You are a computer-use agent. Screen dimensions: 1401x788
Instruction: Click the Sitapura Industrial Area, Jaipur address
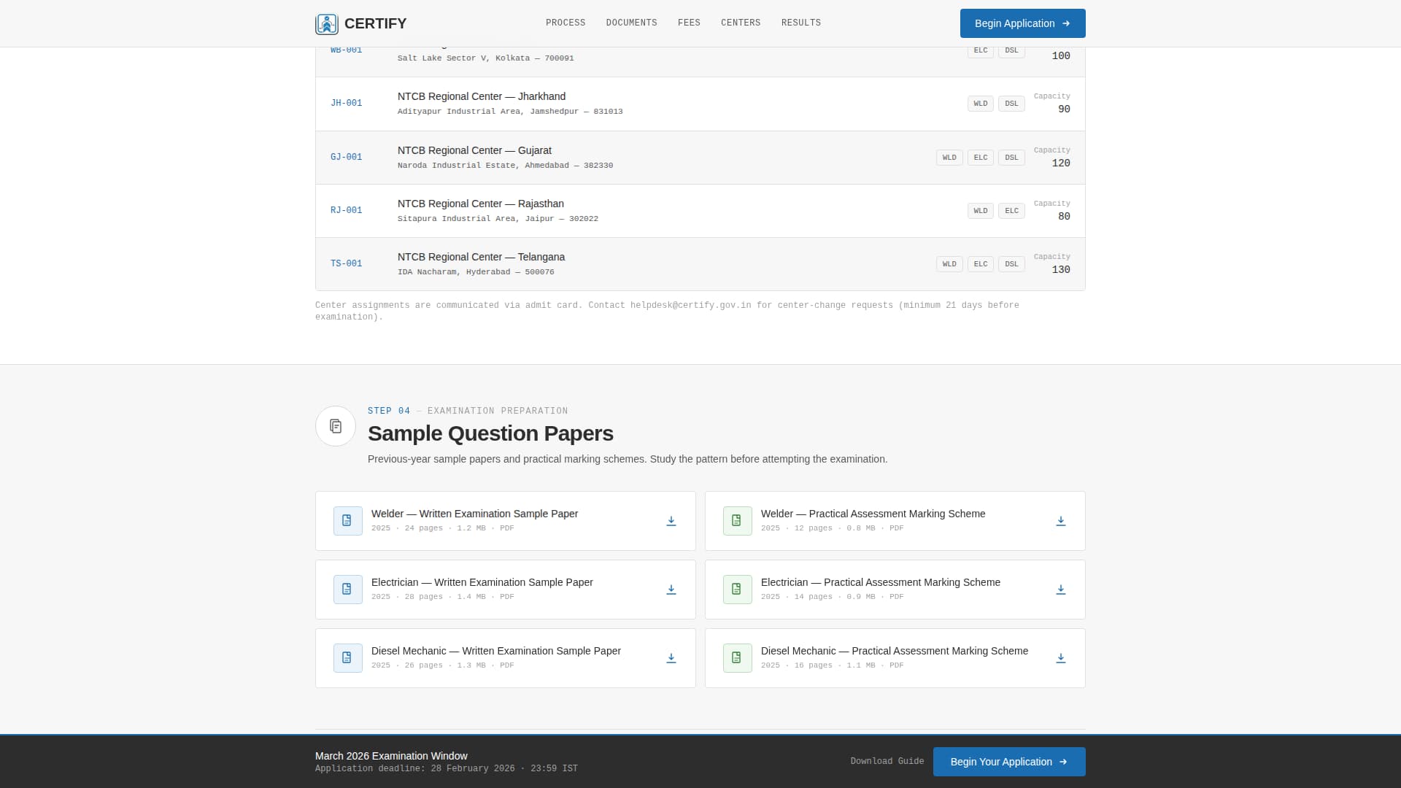click(498, 219)
